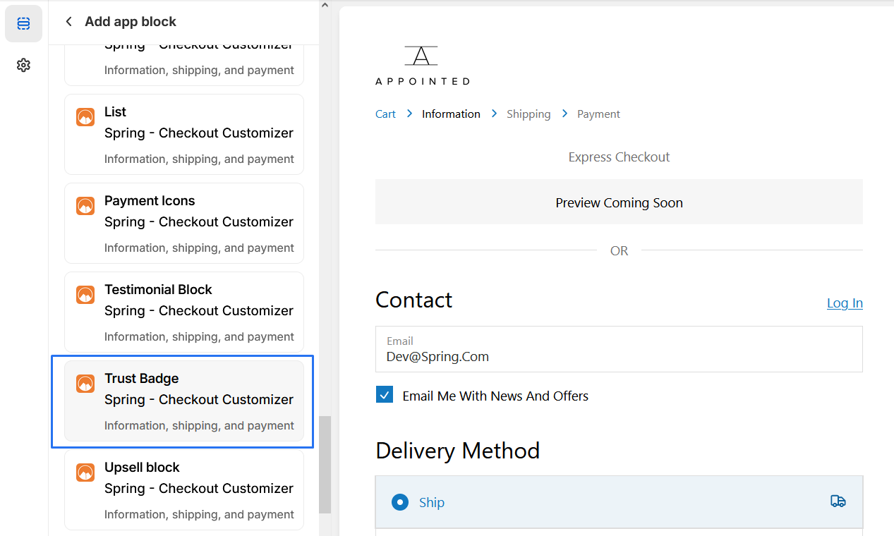
Task: Open the Sections panel icon in sidebar
Action: click(x=23, y=24)
